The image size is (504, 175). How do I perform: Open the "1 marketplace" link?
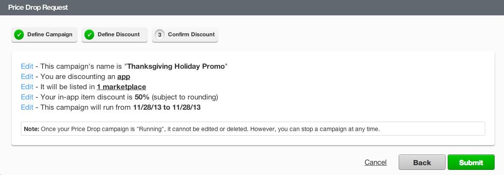tap(122, 87)
